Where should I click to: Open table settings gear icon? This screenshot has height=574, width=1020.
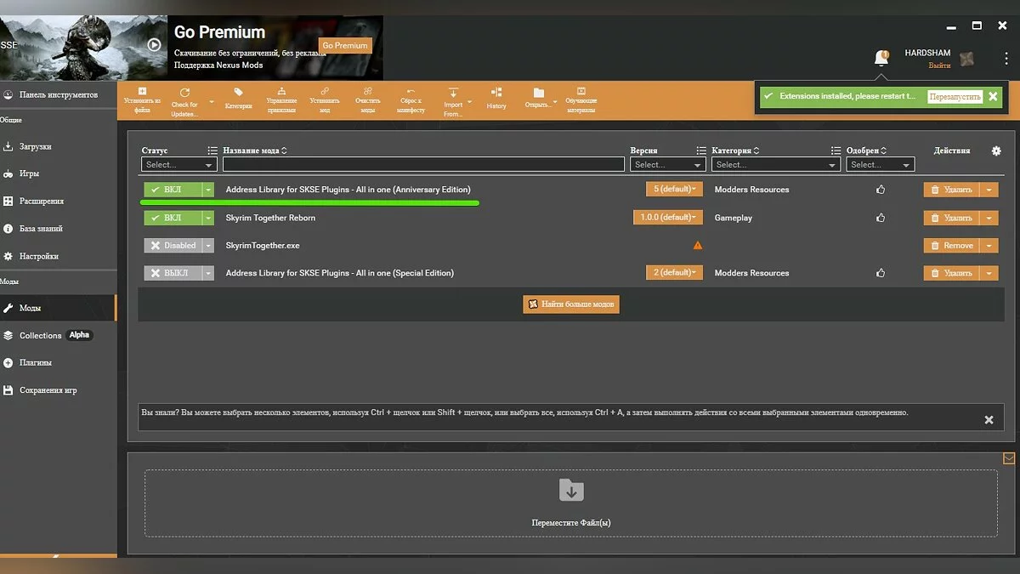[996, 151]
